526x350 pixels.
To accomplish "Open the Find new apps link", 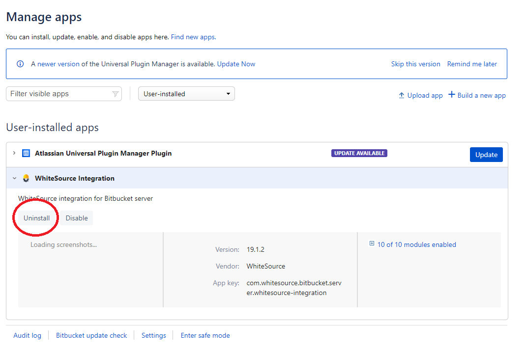I will 193,37.
